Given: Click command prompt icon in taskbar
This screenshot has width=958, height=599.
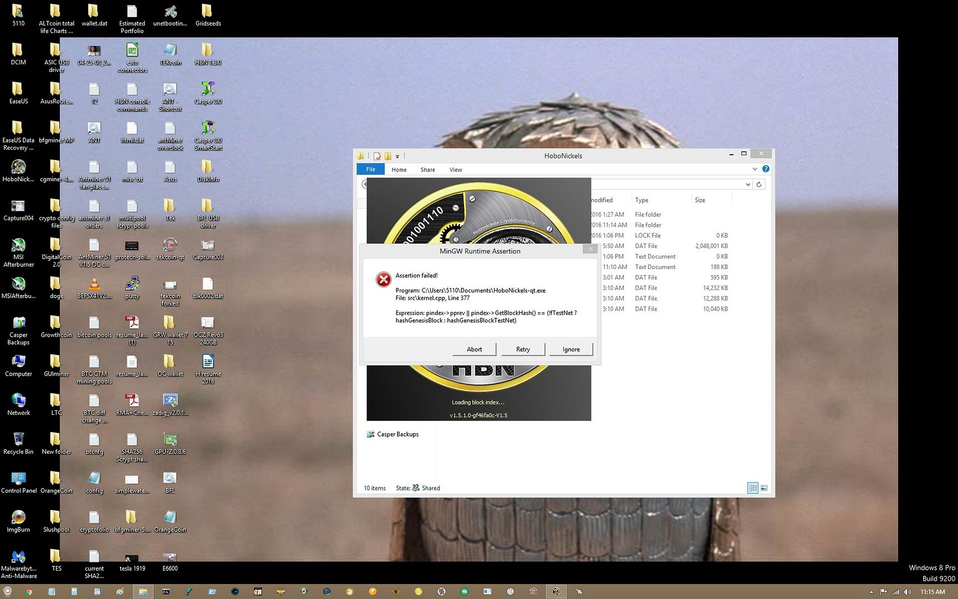Looking at the screenshot, I should [x=166, y=592].
